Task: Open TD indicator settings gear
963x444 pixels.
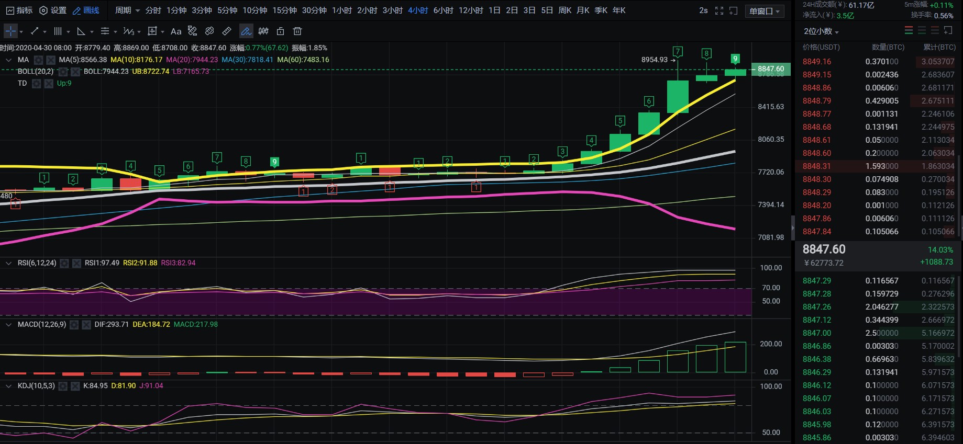Action: click(x=36, y=84)
